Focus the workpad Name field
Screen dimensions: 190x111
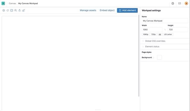[x=165, y=21]
